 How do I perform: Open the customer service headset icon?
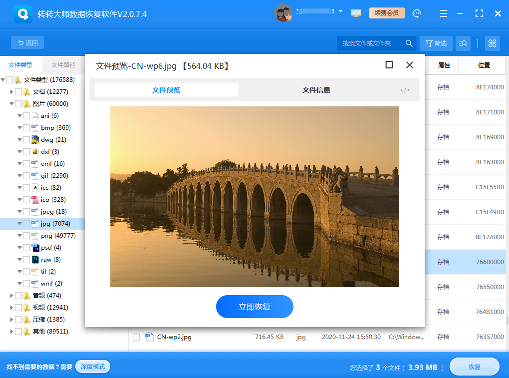(x=417, y=13)
